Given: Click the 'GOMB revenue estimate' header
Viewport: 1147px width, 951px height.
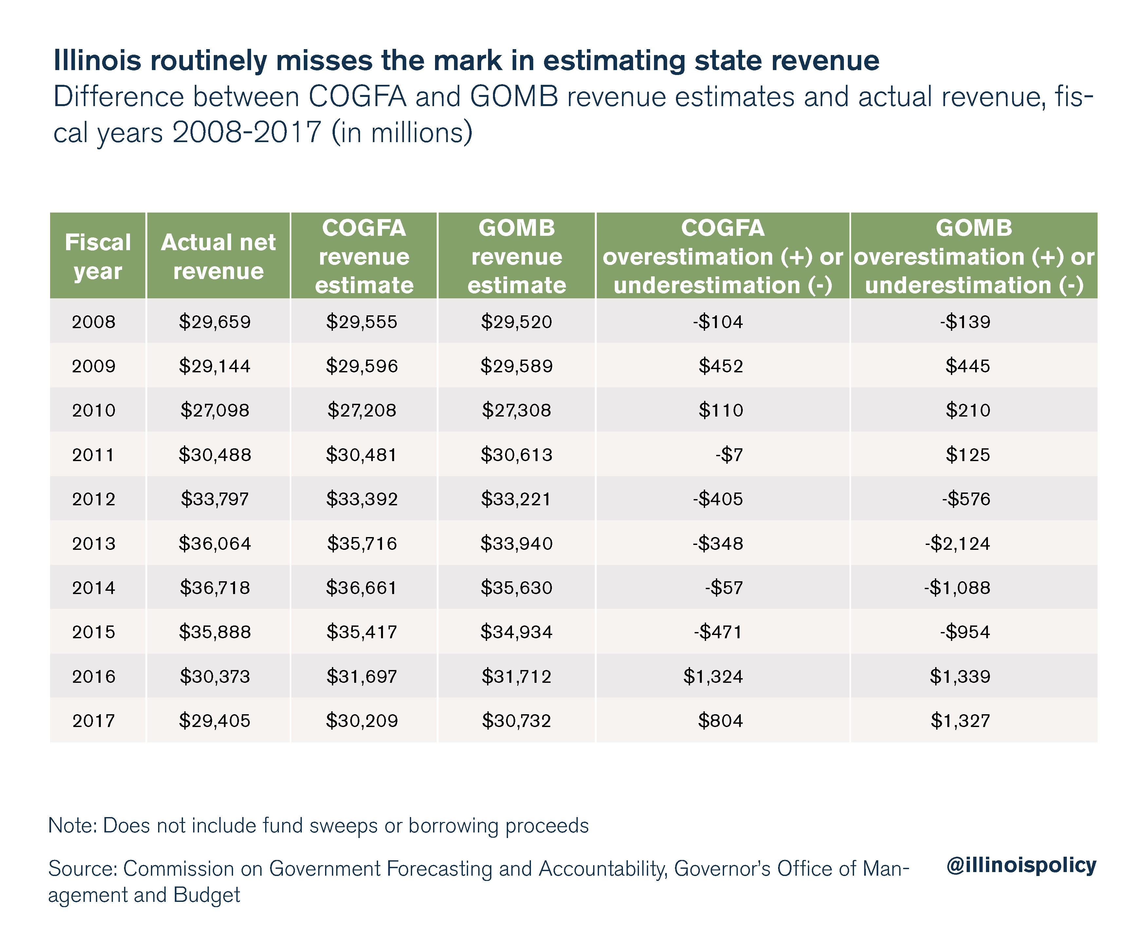Looking at the screenshot, I should (516, 256).
